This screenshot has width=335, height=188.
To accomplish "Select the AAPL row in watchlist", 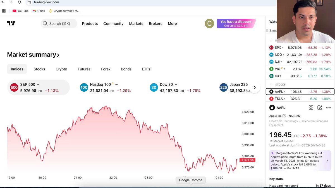I will tap(300, 92).
